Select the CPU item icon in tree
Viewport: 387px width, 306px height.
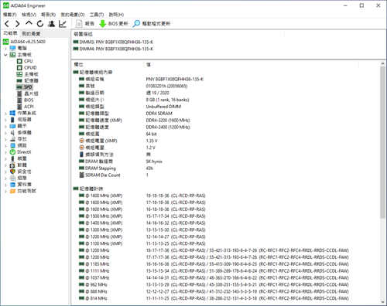[19, 61]
